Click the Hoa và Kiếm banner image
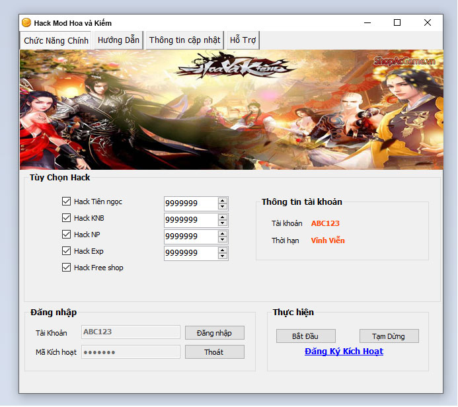The width and height of the screenshot is (458, 407). coord(231,110)
